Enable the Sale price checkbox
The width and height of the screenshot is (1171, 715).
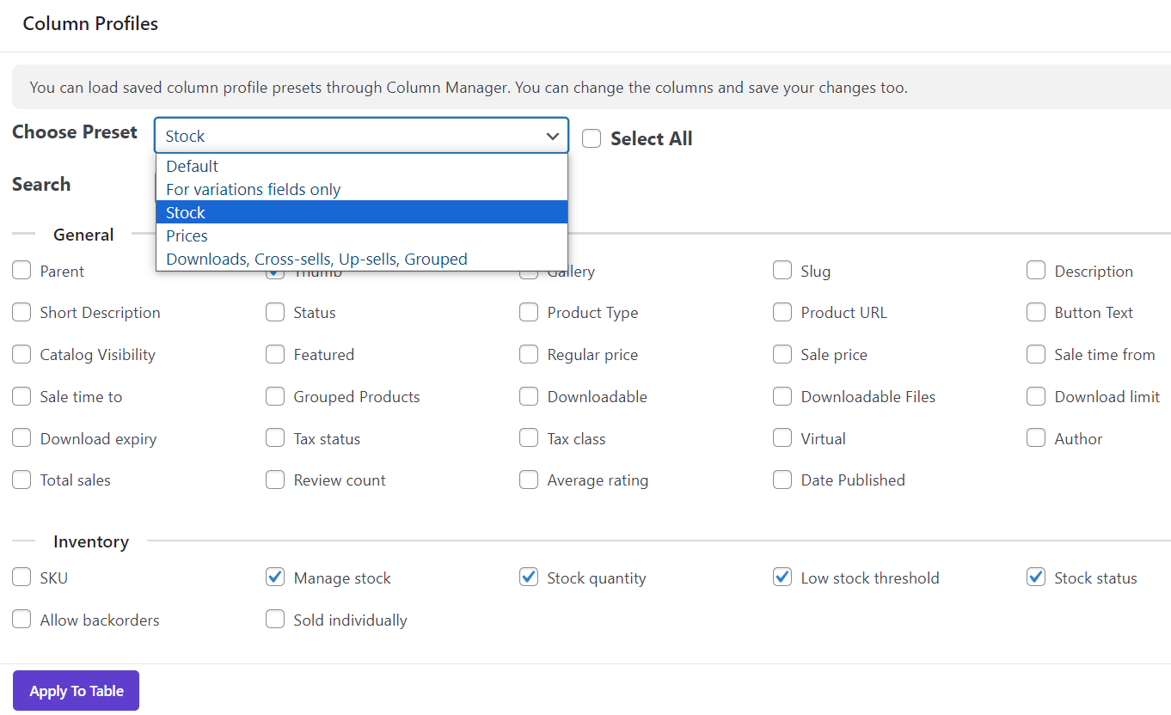point(782,354)
